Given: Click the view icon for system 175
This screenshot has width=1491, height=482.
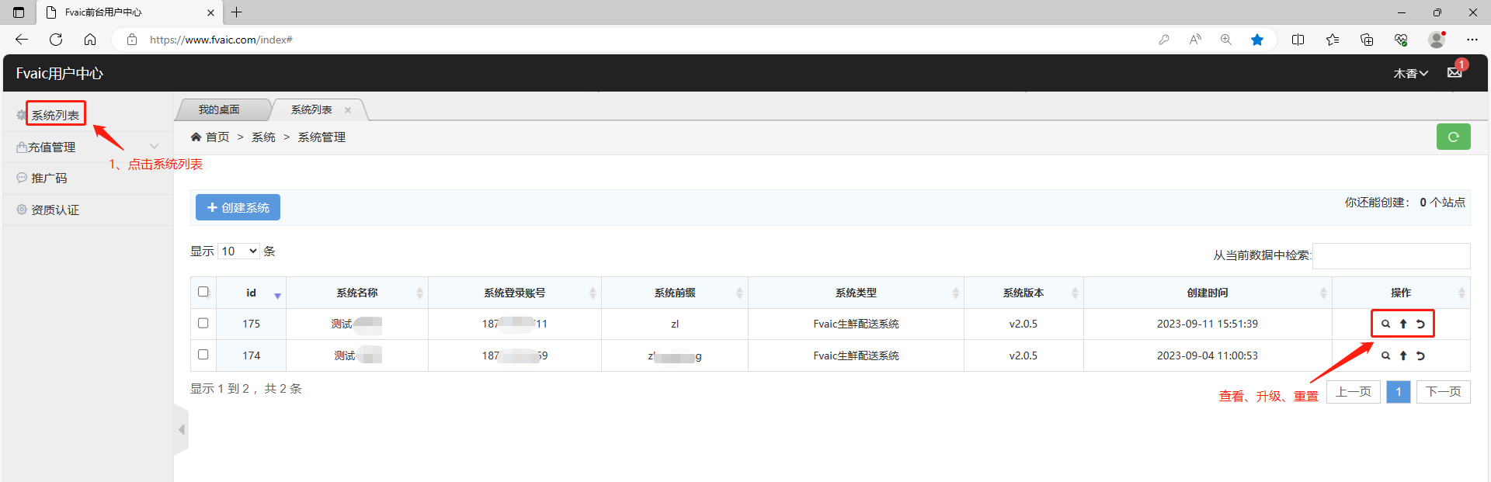Looking at the screenshot, I should [x=1385, y=324].
